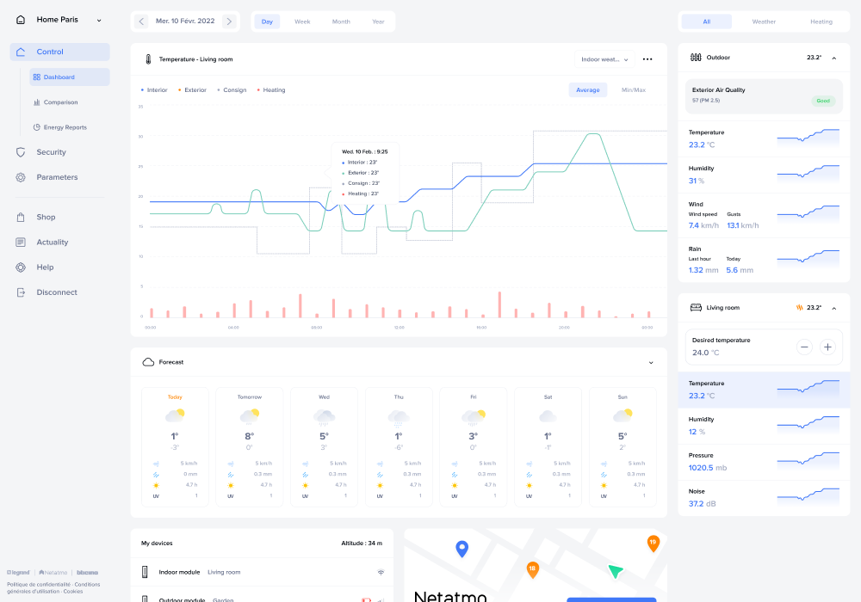Toggle the Exterior series on the temperature chart

[x=196, y=89]
